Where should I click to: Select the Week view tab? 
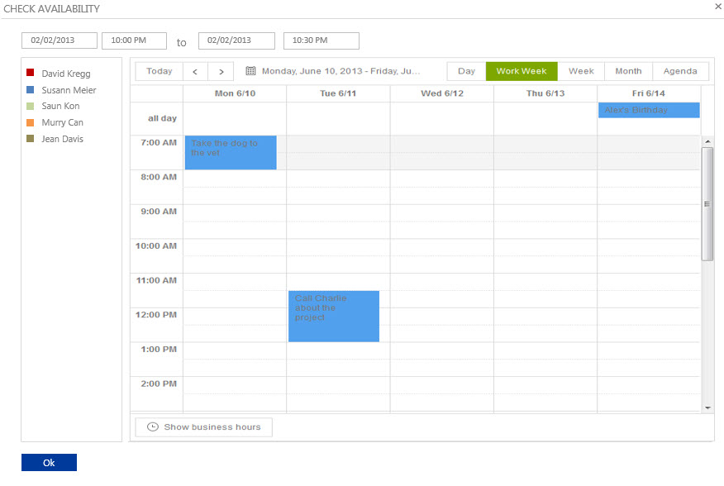581,71
